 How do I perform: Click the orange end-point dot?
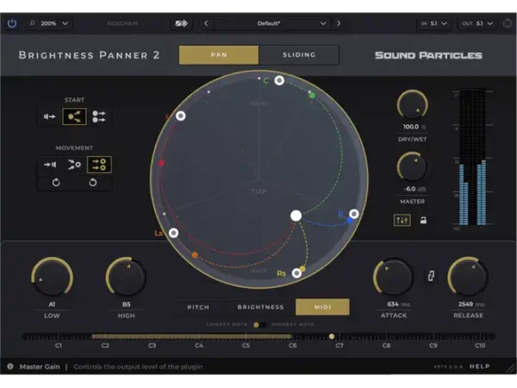coord(195,255)
